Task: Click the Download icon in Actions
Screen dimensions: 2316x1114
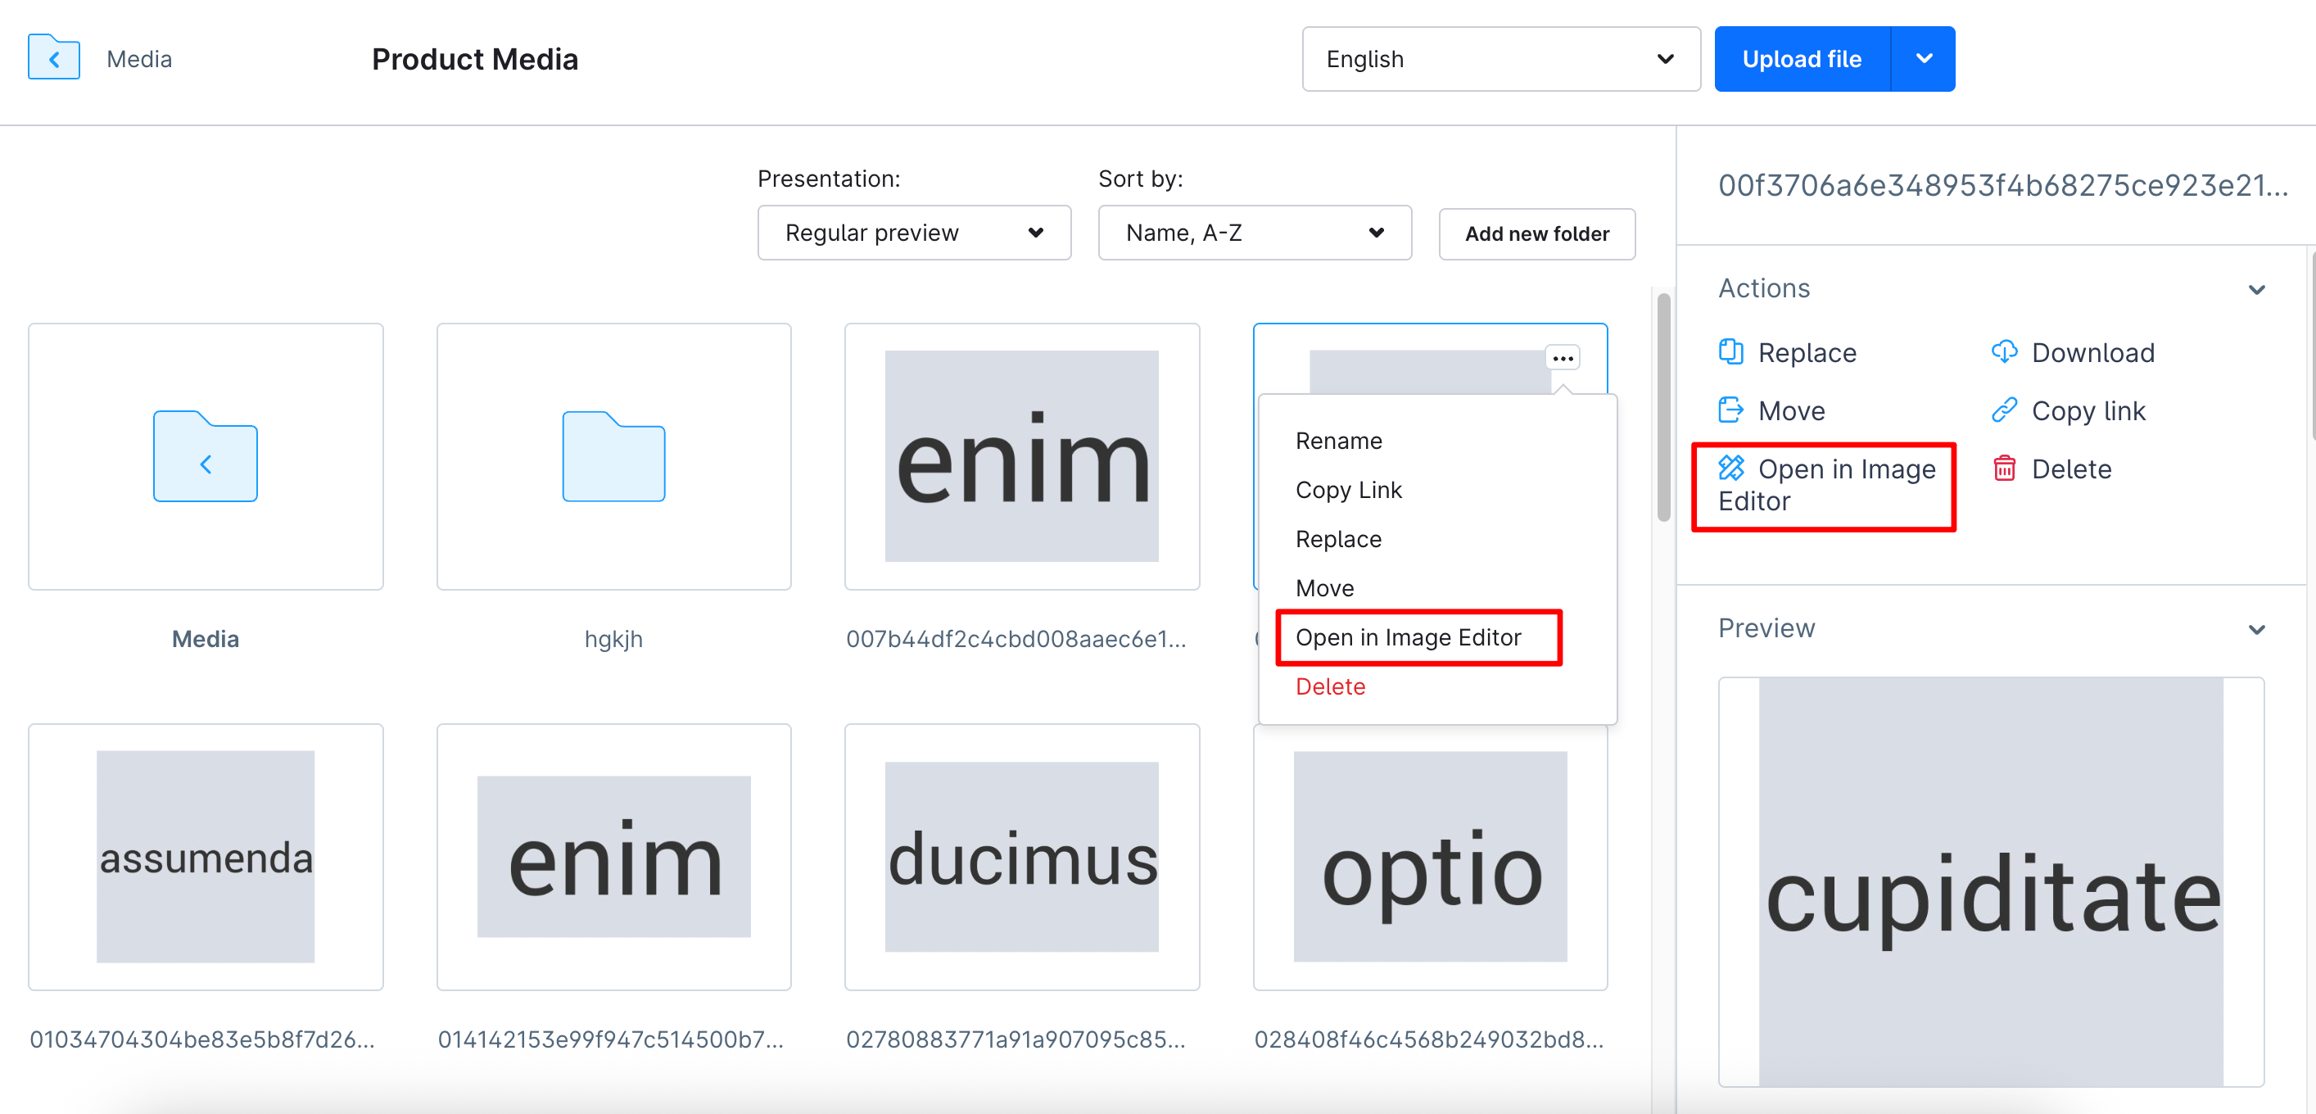Action: coord(2004,351)
